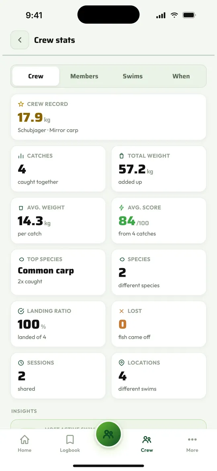
Task: Switch to the Members tab
Action: click(x=84, y=76)
